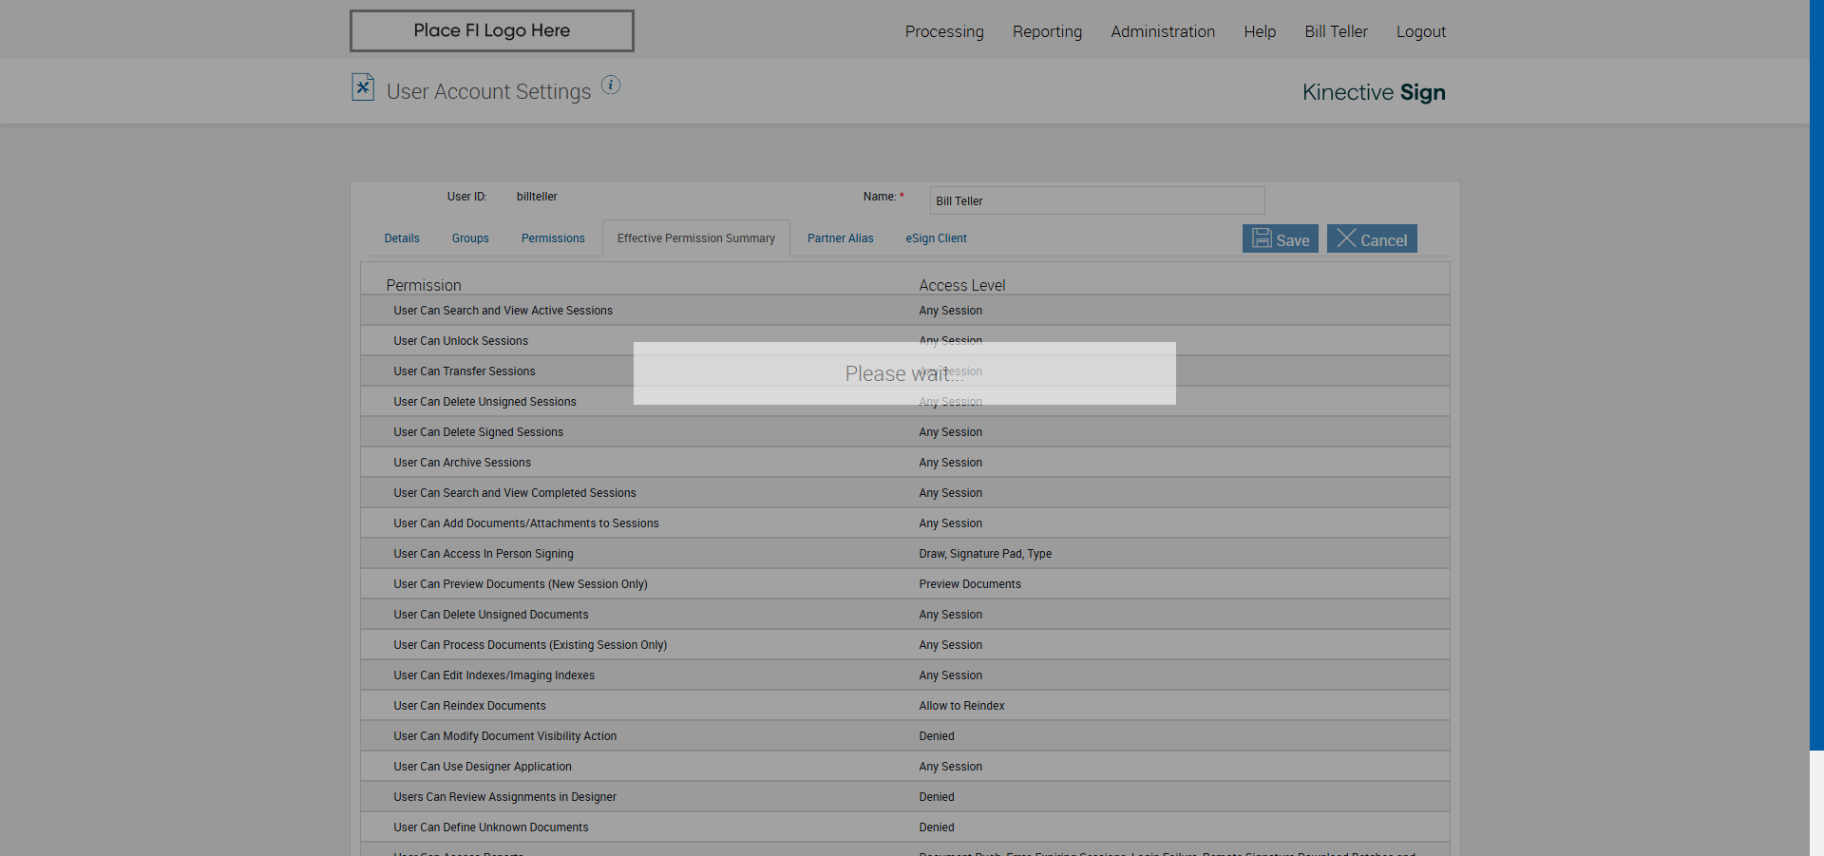Switch to the Permissions tab

[553, 238]
